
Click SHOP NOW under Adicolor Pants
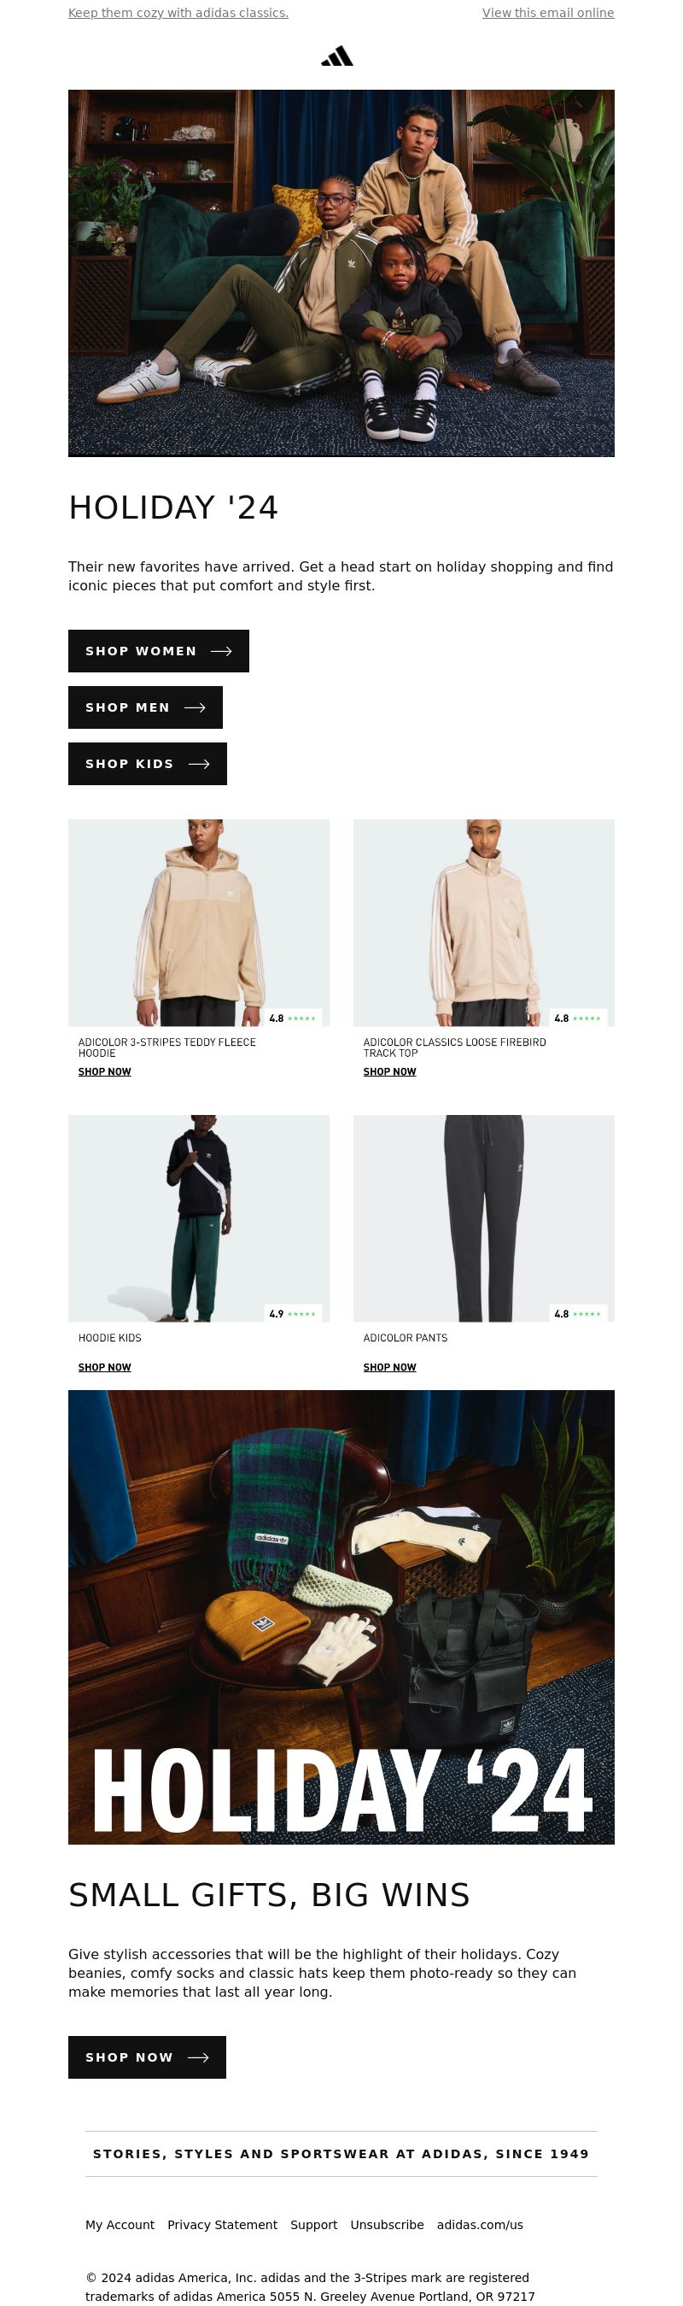click(x=390, y=1367)
